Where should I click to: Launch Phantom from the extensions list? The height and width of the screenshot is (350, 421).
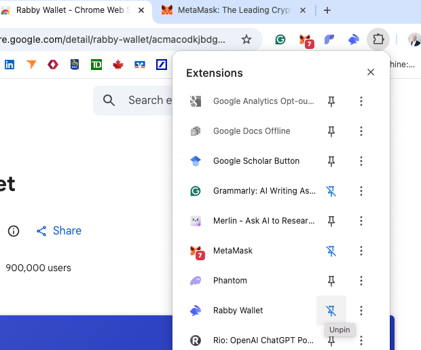[251, 281]
